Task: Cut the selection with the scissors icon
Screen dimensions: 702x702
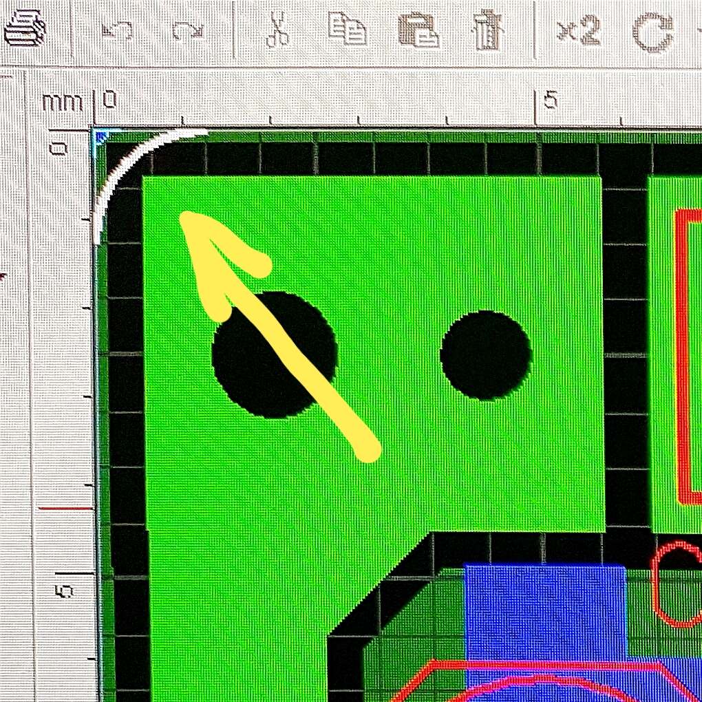Action: (x=277, y=30)
